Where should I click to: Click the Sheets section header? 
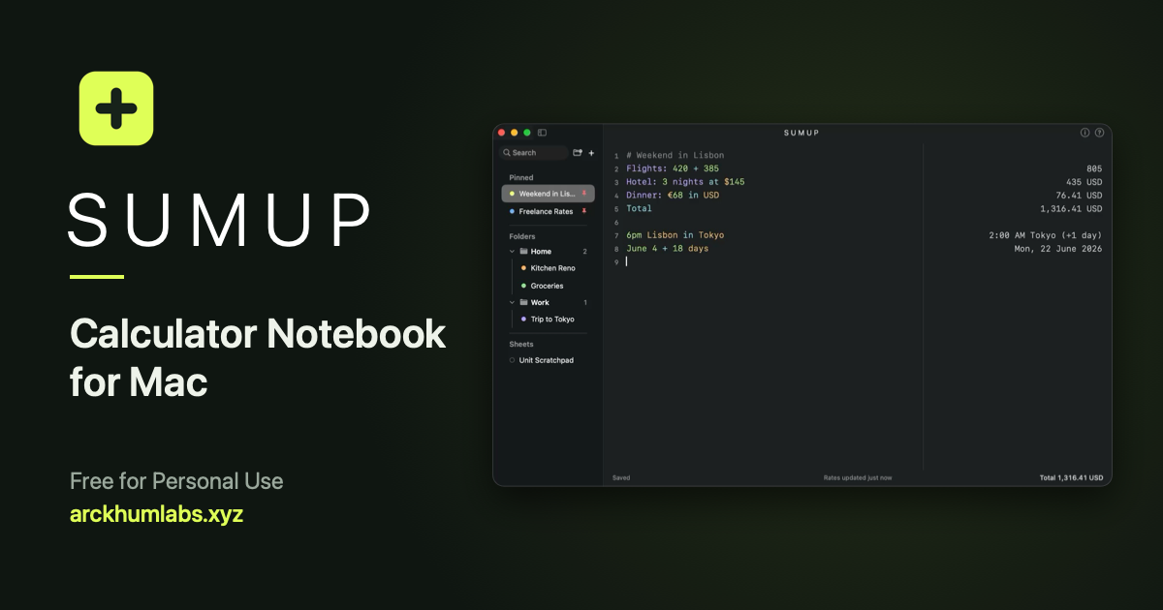click(x=521, y=344)
